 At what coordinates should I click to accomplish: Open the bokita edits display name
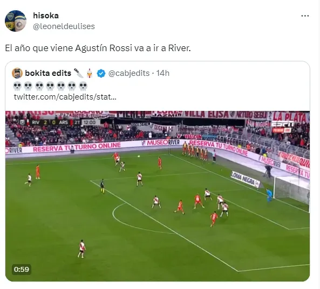(x=48, y=73)
